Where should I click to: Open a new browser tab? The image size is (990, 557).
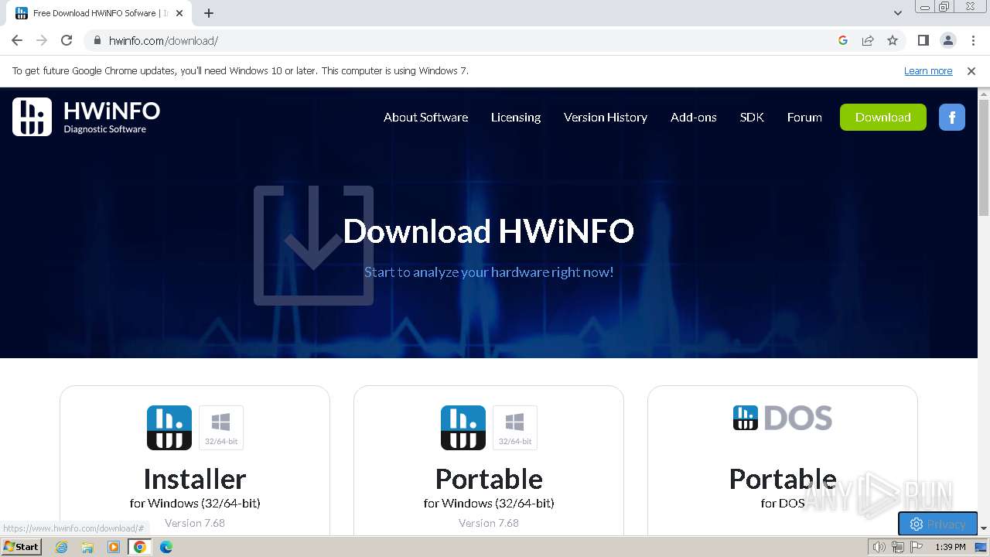click(x=209, y=13)
